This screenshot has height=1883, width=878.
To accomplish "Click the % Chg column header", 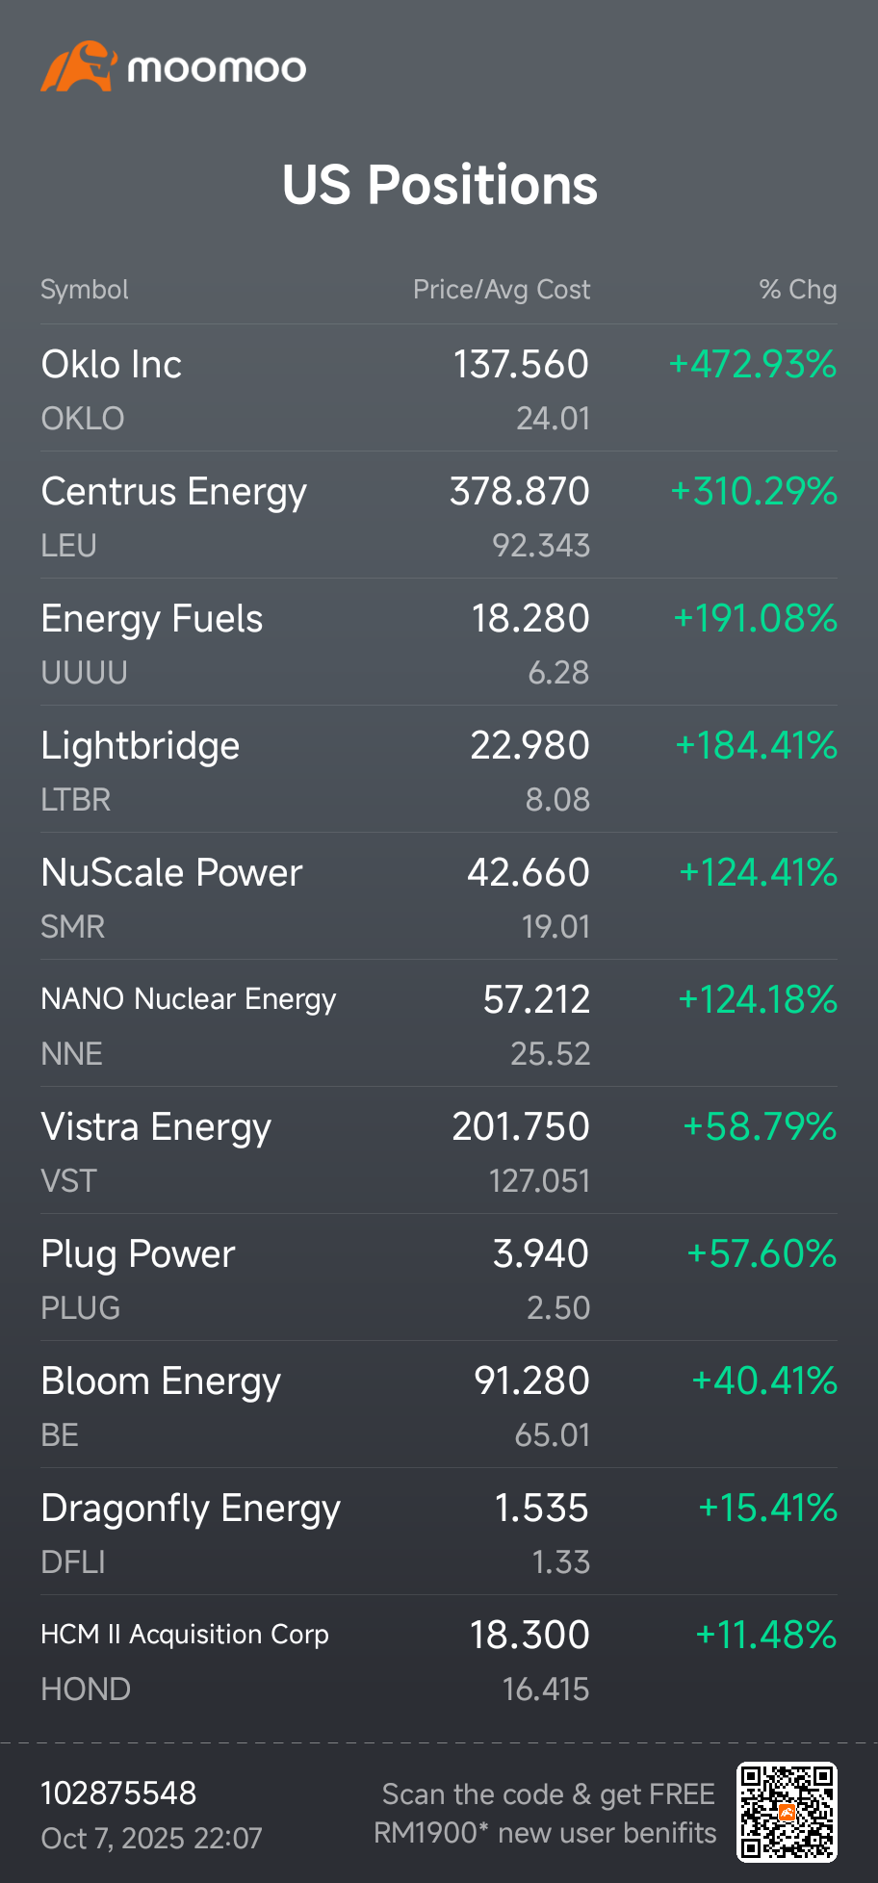I will [797, 290].
